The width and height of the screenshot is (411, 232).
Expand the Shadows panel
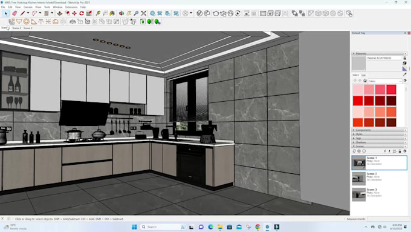click(x=380, y=142)
